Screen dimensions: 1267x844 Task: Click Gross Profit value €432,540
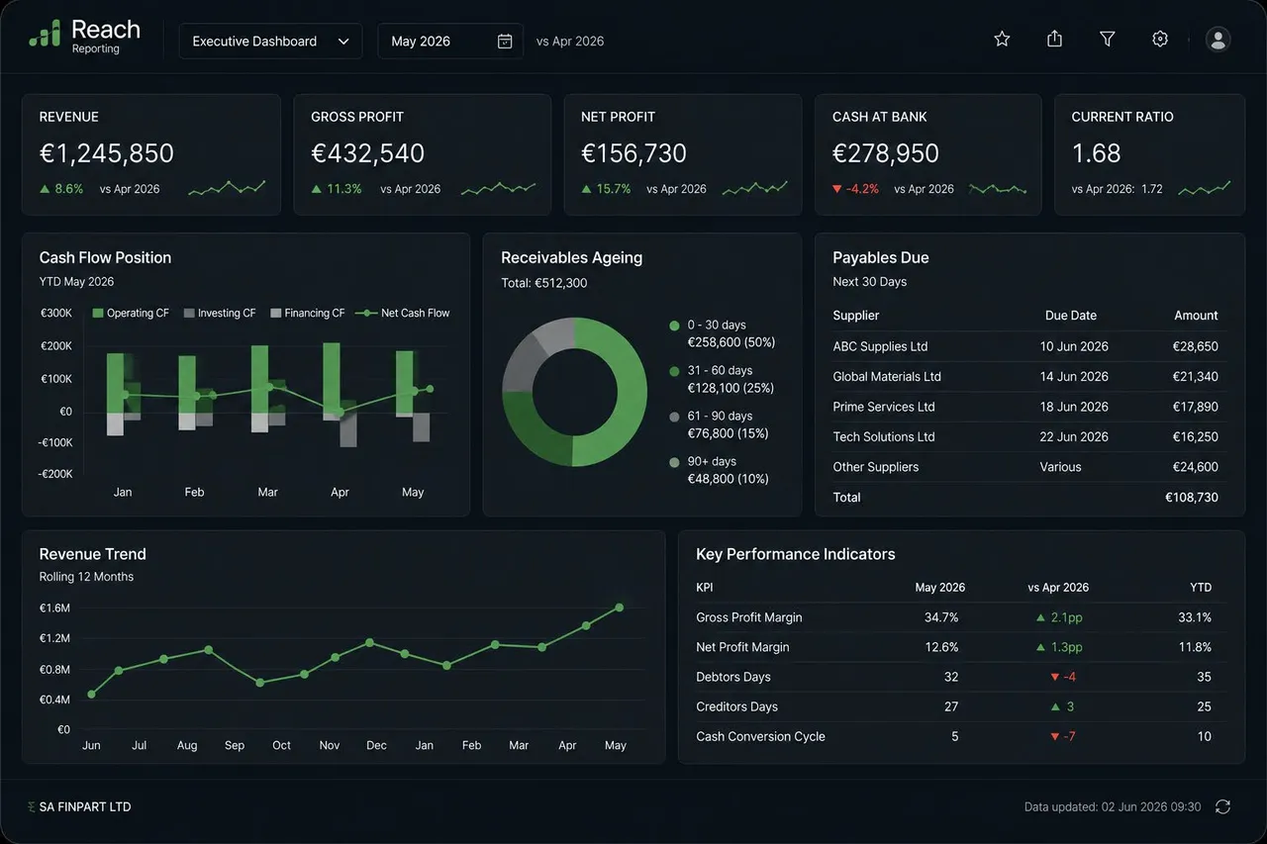(367, 153)
